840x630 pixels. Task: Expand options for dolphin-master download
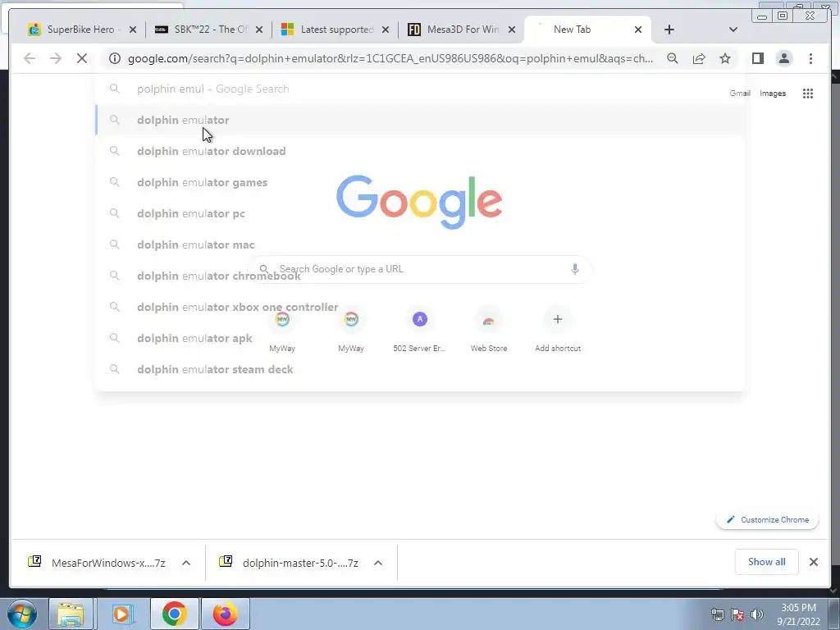tap(378, 563)
